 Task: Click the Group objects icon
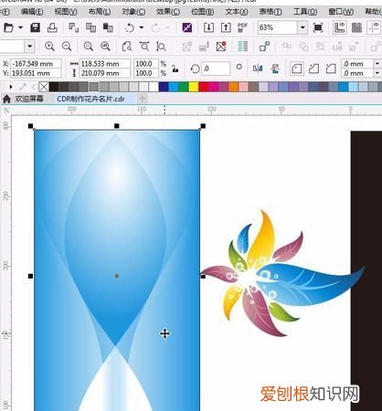pos(264,47)
